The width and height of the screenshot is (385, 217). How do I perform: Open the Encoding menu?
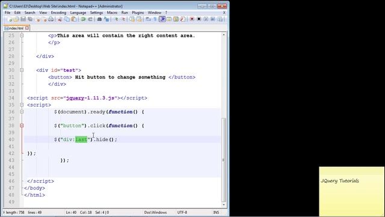click(x=58, y=13)
